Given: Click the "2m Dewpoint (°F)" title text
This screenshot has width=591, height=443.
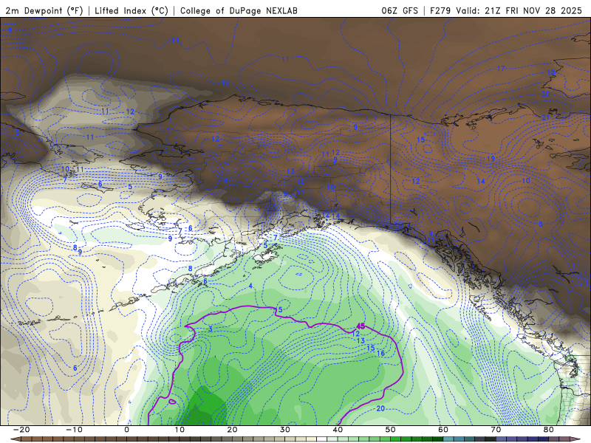Looking at the screenshot, I should [44, 10].
